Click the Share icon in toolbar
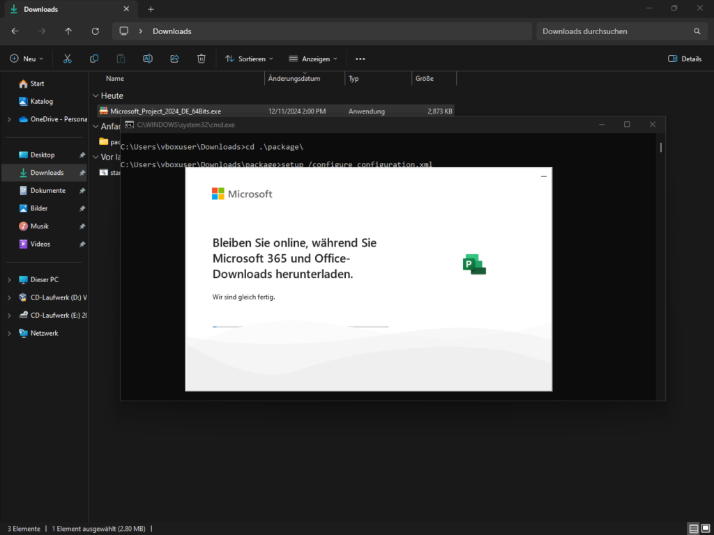 174,59
